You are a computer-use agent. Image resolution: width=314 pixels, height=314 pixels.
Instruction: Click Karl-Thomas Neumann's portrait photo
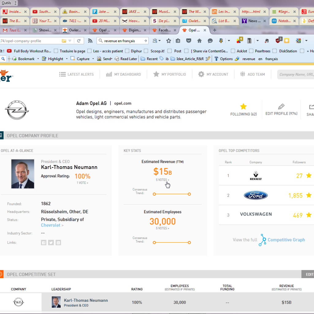pyautogui.click(x=23, y=174)
